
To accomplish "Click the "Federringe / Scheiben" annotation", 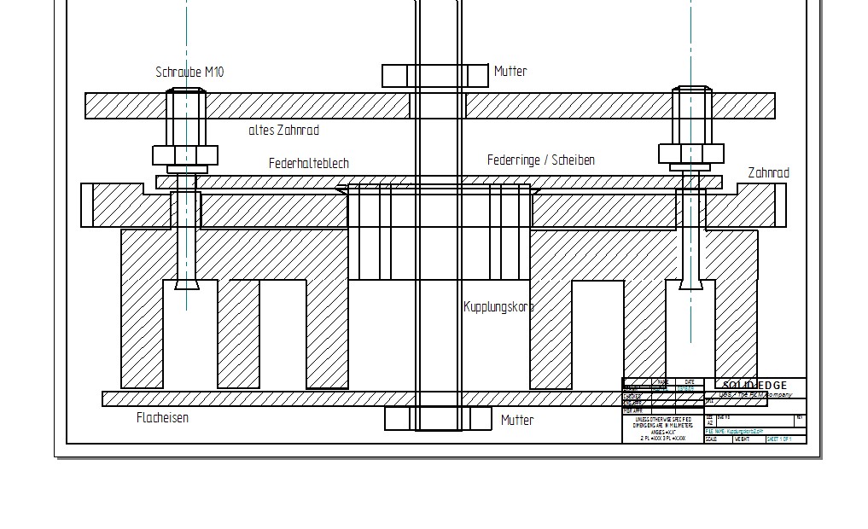I will coord(541,160).
